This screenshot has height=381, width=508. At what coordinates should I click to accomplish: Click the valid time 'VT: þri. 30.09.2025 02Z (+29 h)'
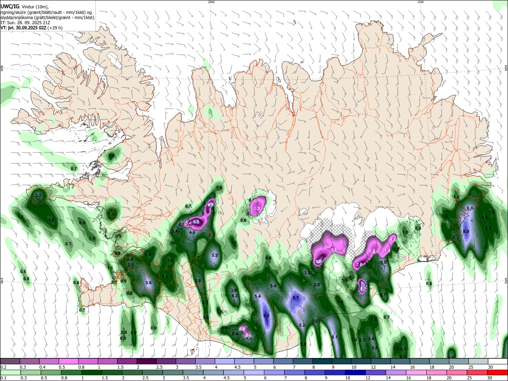point(32,28)
